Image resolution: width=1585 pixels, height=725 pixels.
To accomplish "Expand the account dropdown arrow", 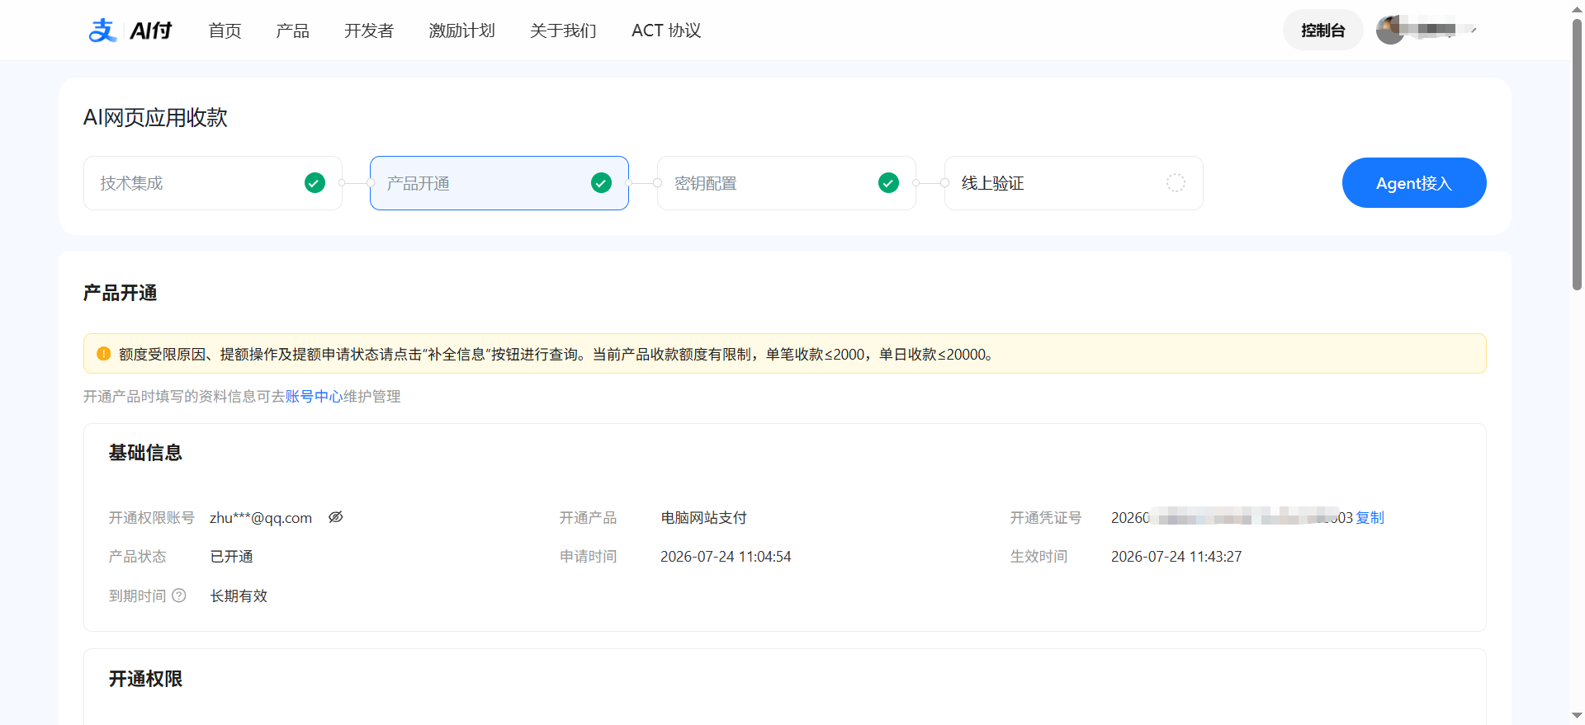I will click(1474, 31).
